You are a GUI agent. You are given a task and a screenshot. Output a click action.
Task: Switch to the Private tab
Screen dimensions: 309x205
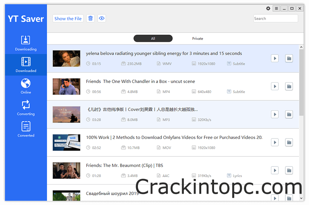click(x=198, y=39)
